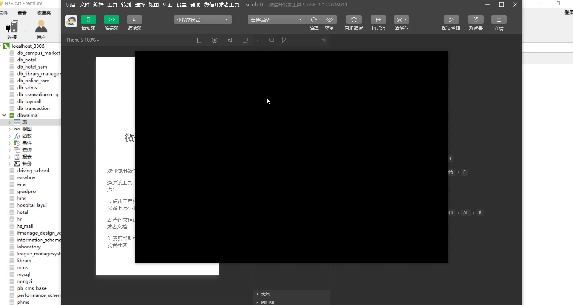Select the laboratory database
Viewport: 573px width, 305px height.
coord(29,247)
